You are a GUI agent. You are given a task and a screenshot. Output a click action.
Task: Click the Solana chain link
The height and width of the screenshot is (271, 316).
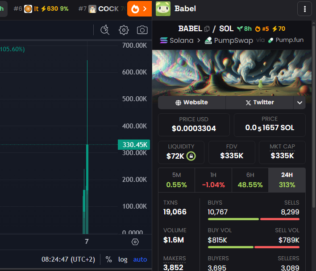(177, 41)
